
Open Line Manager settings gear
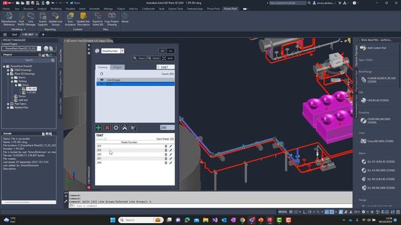[116, 127]
